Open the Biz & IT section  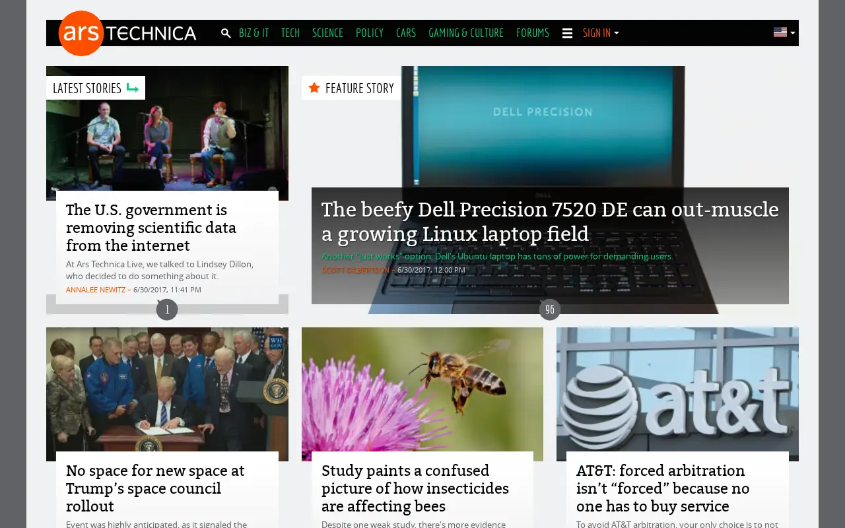click(x=253, y=33)
